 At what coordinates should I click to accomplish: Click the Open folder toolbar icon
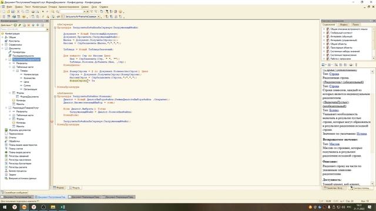pos(8,12)
